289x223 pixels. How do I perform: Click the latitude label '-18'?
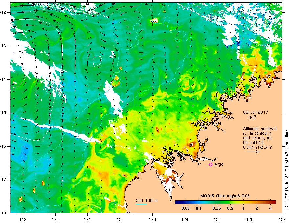click(x=3, y=213)
